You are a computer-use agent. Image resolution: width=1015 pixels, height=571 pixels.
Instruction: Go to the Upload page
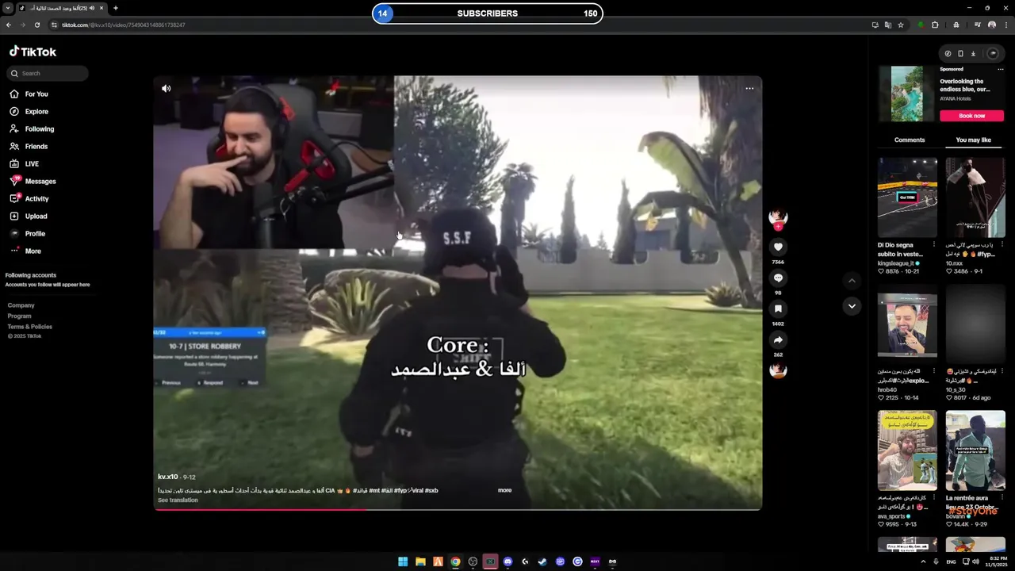click(x=28, y=216)
